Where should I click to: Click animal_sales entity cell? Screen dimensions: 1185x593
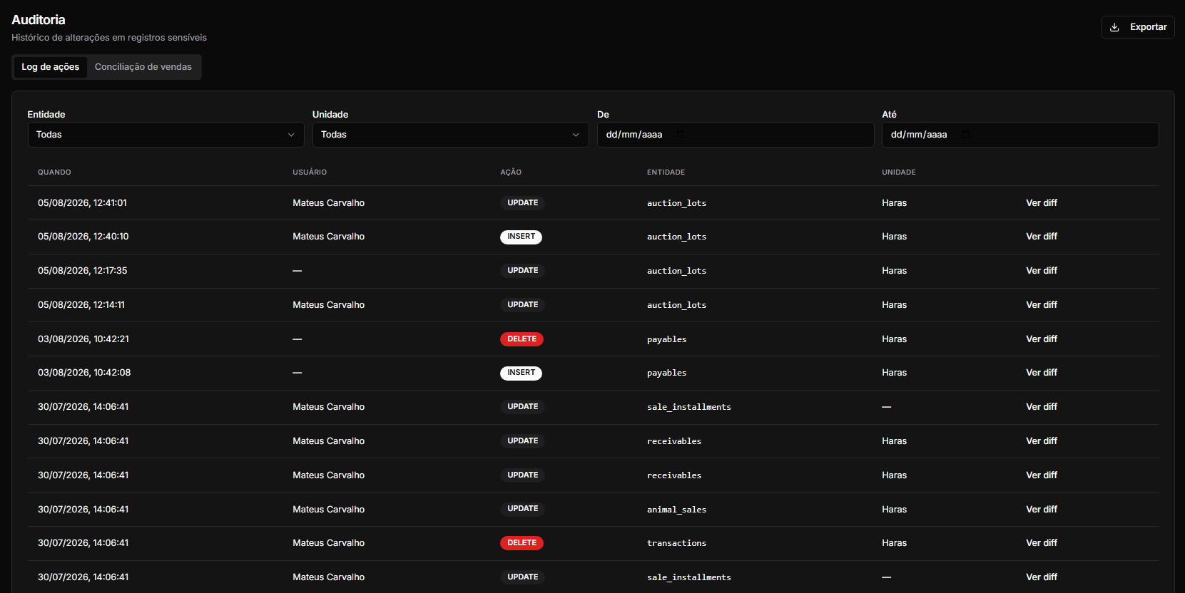pos(676,510)
